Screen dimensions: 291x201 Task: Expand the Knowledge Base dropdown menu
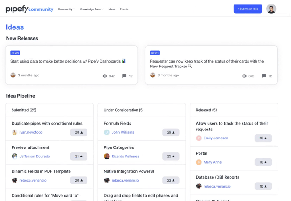(x=91, y=9)
